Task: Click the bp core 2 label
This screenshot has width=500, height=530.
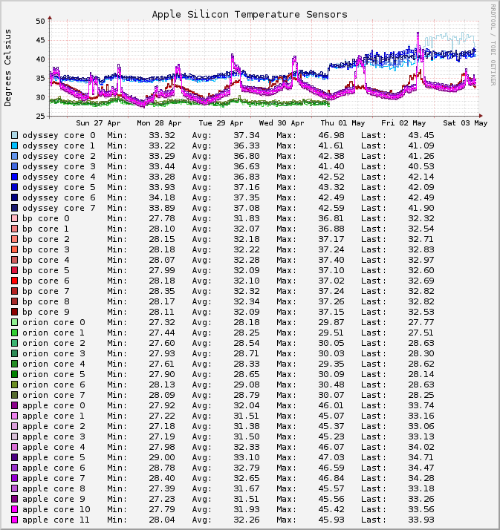Action: pyautogui.click(x=46, y=239)
